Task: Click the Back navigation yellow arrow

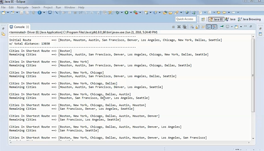Action: (224, 12)
